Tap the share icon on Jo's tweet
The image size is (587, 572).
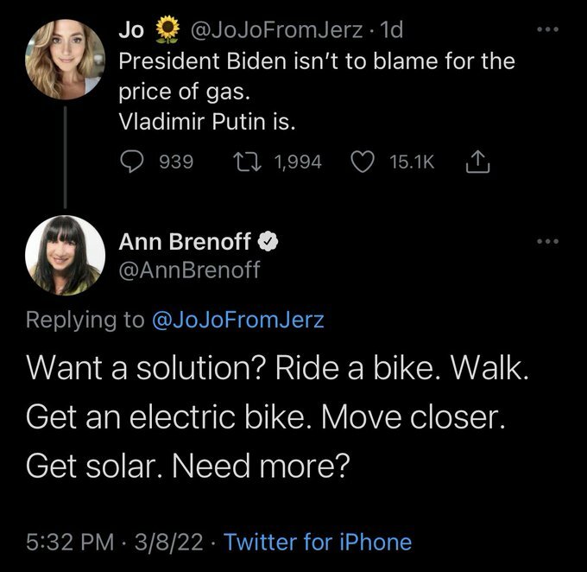pos(477,160)
